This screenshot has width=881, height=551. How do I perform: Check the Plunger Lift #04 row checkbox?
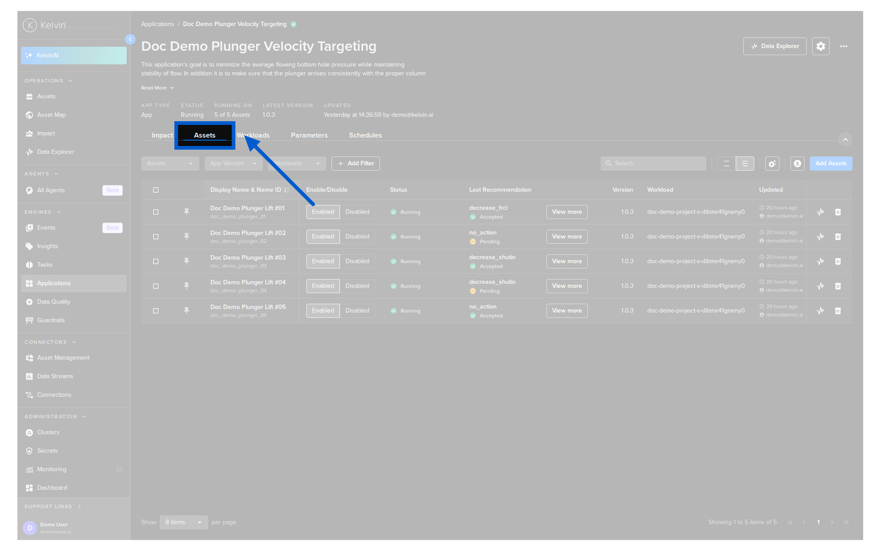click(156, 286)
